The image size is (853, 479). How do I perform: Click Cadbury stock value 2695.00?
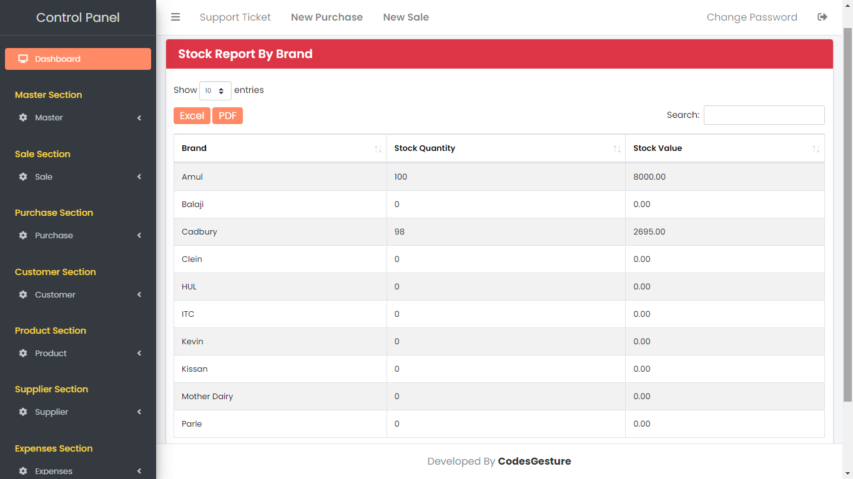click(649, 231)
